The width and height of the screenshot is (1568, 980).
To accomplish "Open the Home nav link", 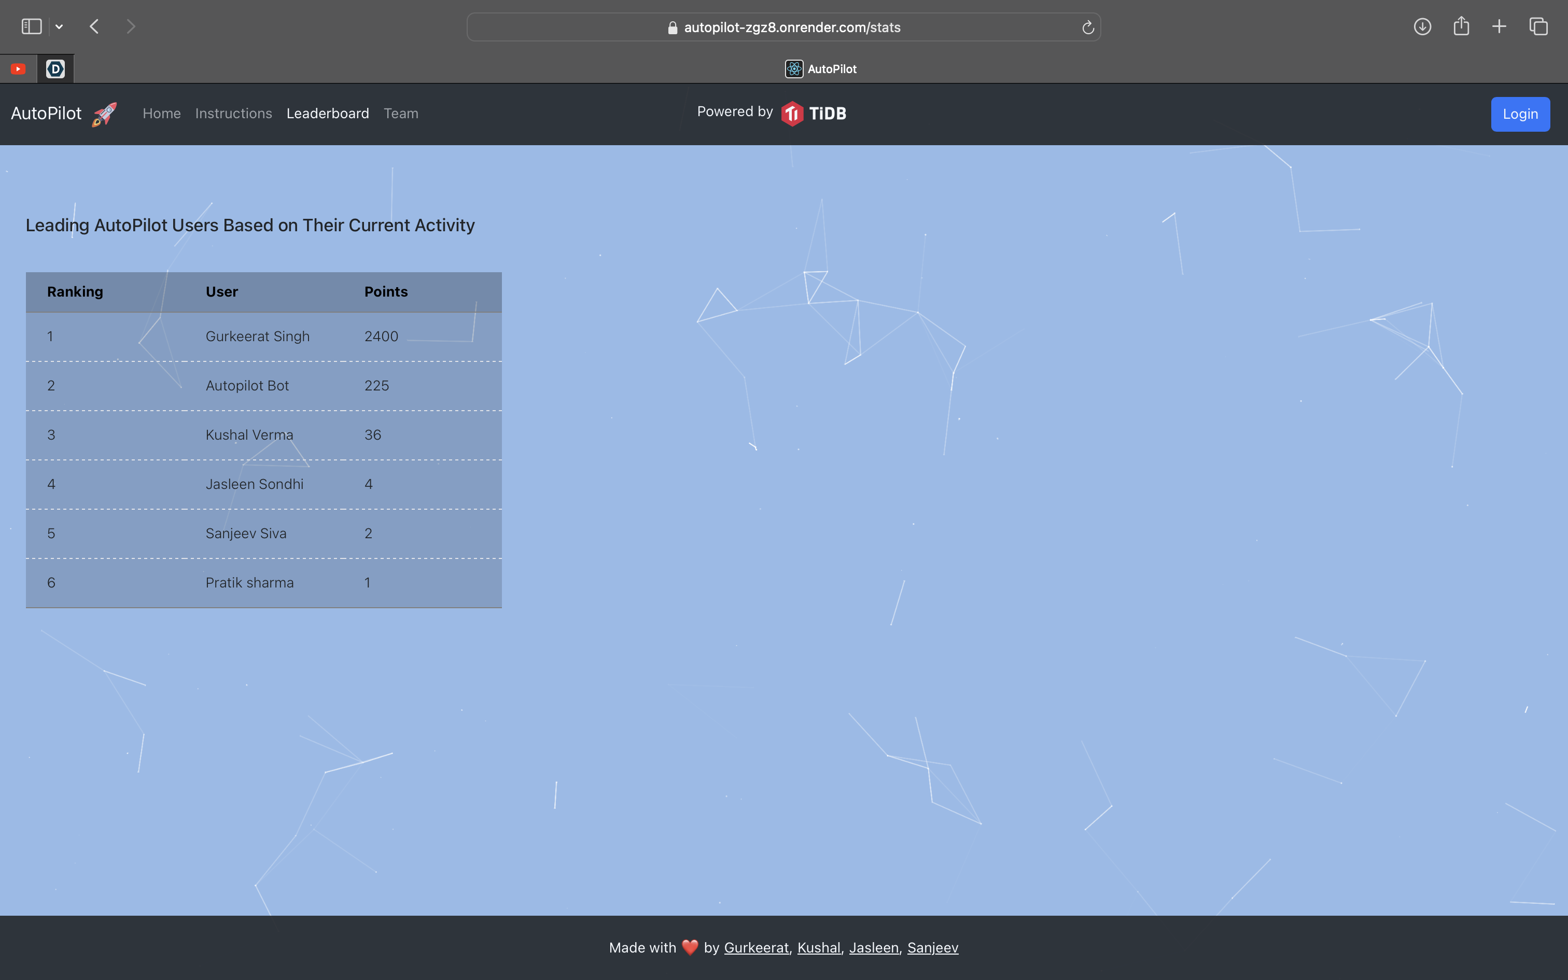I will (161, 114).
